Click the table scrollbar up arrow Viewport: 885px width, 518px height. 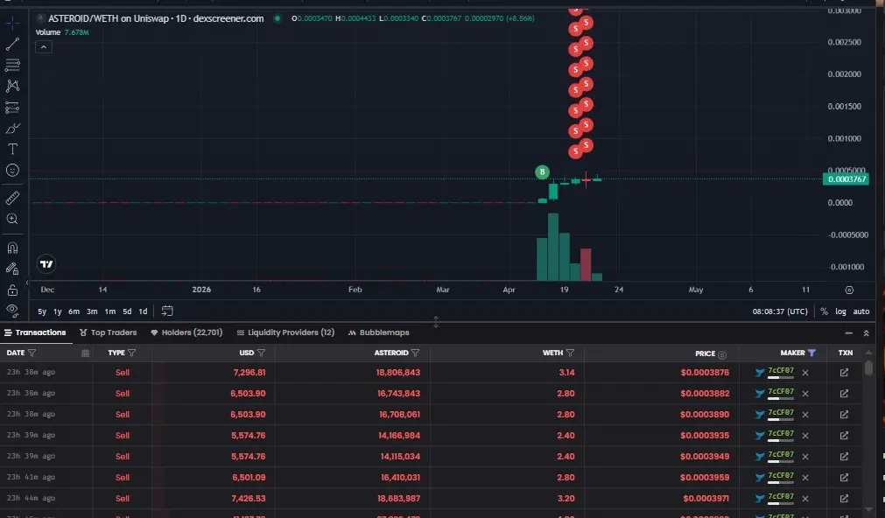[868, 353]
